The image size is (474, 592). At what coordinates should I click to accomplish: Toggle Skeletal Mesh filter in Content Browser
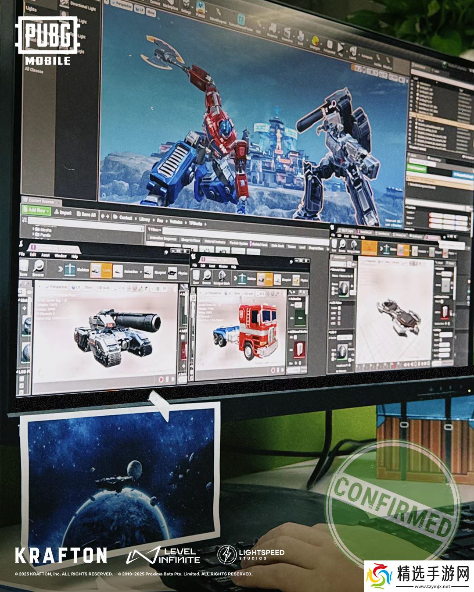coord(258,244)
